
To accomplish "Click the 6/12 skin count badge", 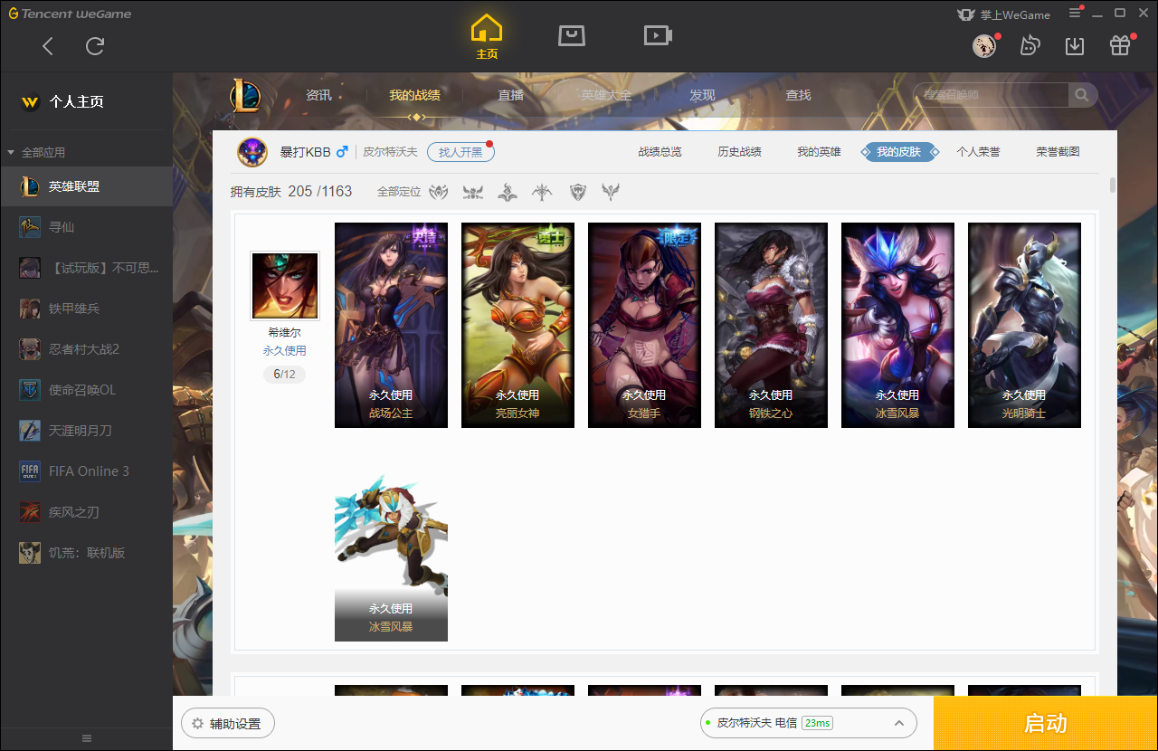I will (x=284, y=374).
